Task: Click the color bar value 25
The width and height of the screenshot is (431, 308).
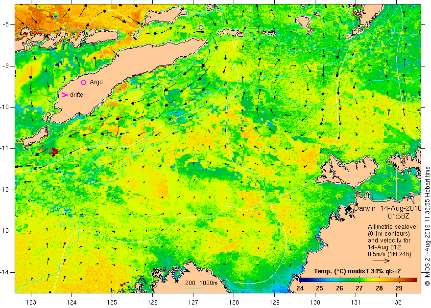Action: [319, 288]
